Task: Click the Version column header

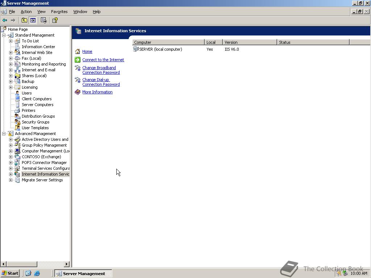Action: [250, 42]
